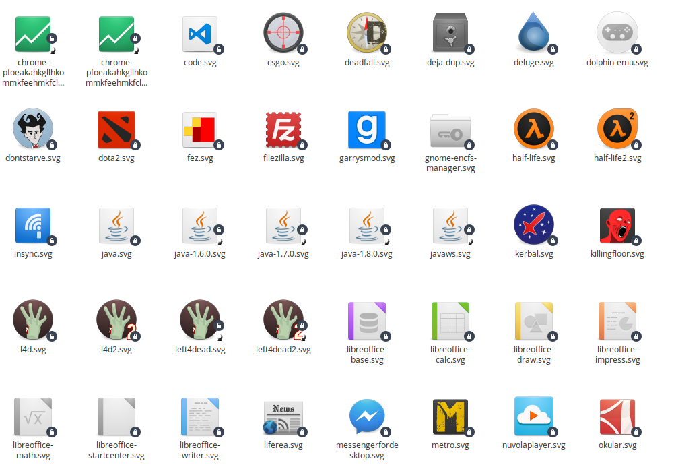Click the filezilla.svg Fz icon
Image resolution: width=674 pixels, height=467 pixels.
pos(283,129)
